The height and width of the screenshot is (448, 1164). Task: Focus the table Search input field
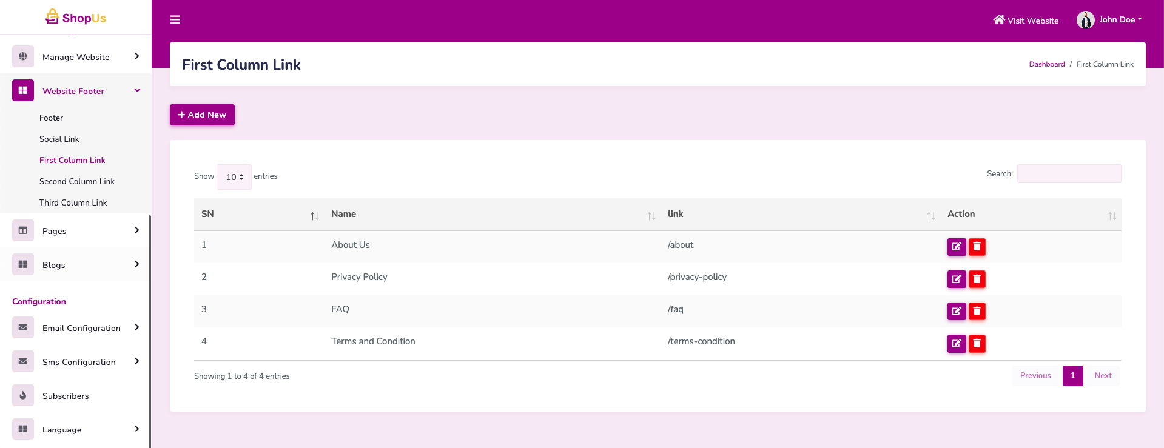[1069, 174]
